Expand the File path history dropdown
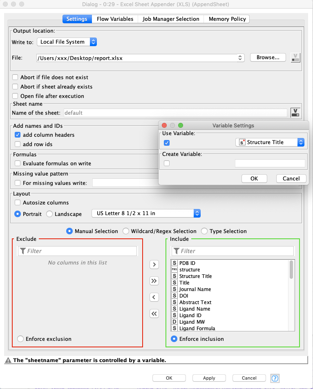 (x=240, y=58)
